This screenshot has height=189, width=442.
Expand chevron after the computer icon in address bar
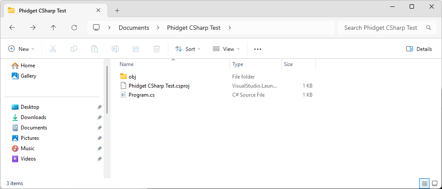coord(109,28)
